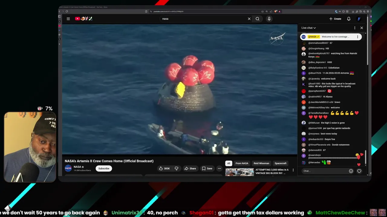This screenshot has width=387, height=217.
Task: Open the YouTube guide hamburger menu
Action: [68, 19]
